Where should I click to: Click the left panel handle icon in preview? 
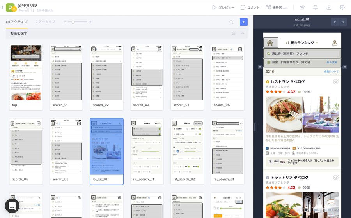(x=260, y=67)
